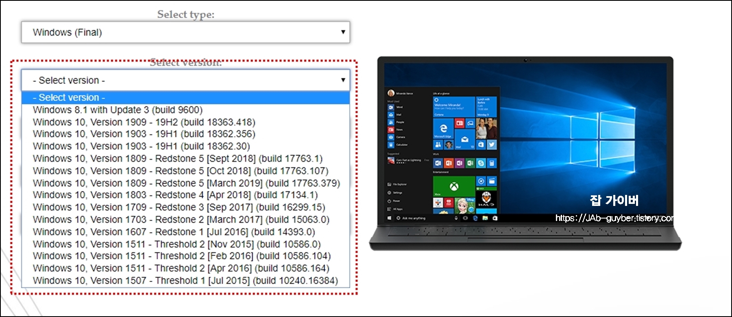This screenshot has width=732, height=317.
Task: Choose Version 1809 Redstone 5 Sept 2018 entry
Action: pos(185,158)
